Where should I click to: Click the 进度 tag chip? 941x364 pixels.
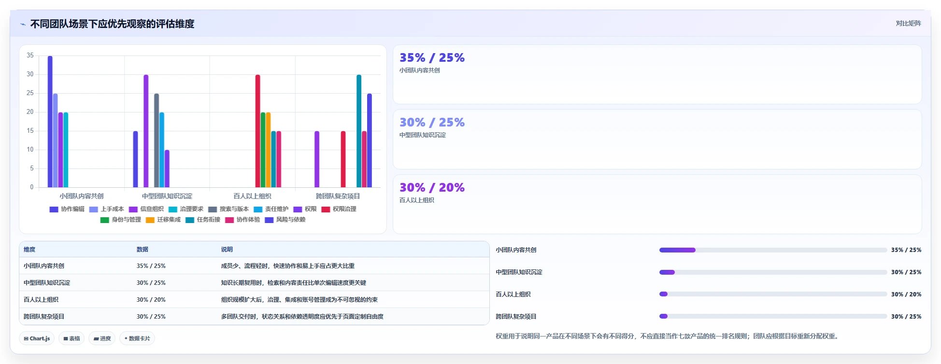[x=102, y=338]
